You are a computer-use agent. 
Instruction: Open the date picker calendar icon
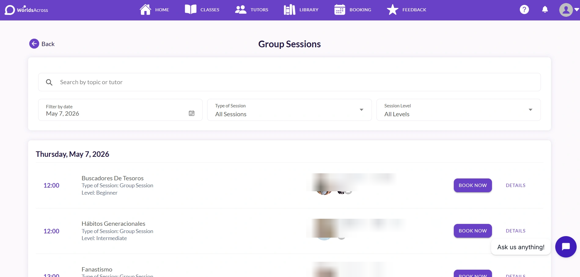point(192,113)
